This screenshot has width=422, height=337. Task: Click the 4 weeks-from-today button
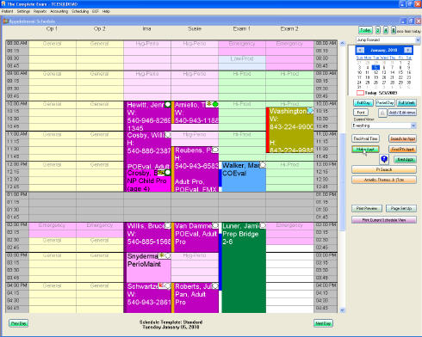tap(386, 30)
